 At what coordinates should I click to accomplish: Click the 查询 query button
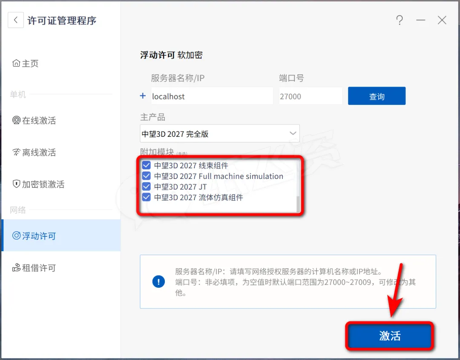[x=377, y=96]
